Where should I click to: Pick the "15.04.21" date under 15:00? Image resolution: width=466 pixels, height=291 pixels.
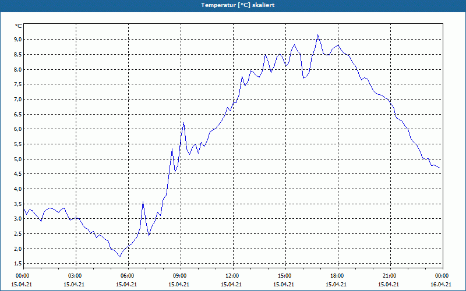point(284,285)
